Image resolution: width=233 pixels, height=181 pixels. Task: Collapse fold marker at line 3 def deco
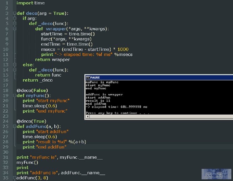tap(15, 13)
